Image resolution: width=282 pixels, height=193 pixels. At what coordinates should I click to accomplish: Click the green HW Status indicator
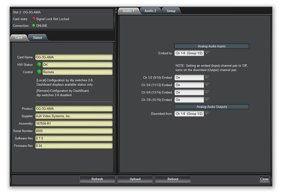point(39,65)
